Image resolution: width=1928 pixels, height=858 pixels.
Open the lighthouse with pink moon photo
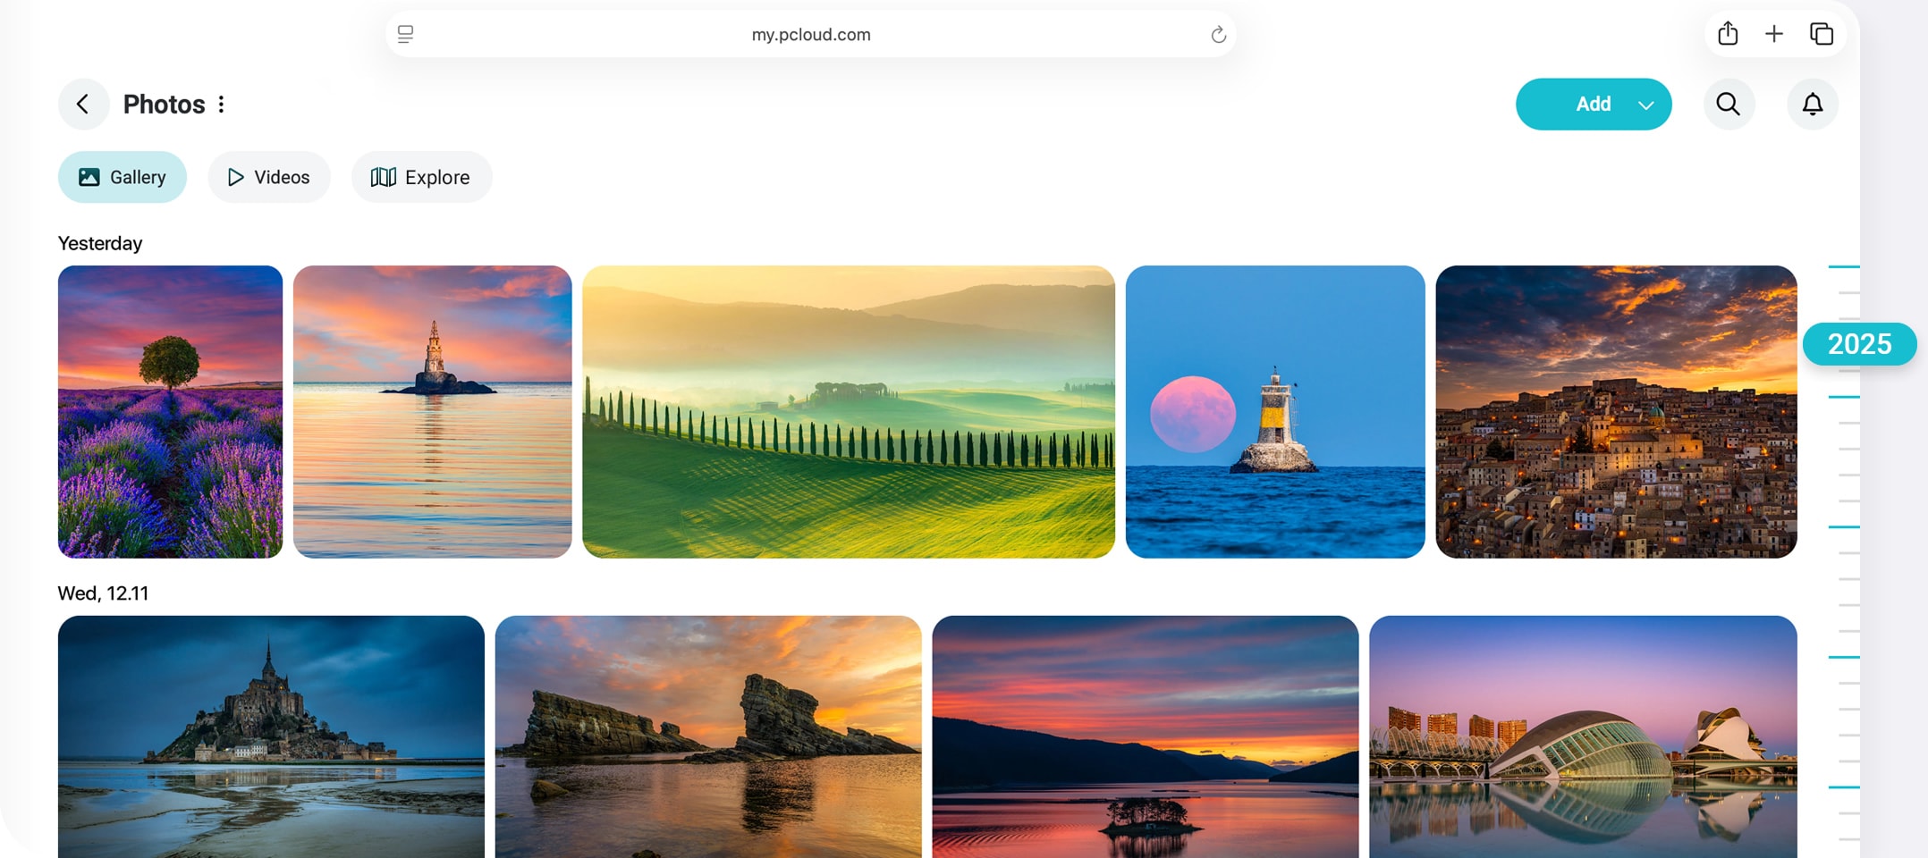tap(1274, 412)
